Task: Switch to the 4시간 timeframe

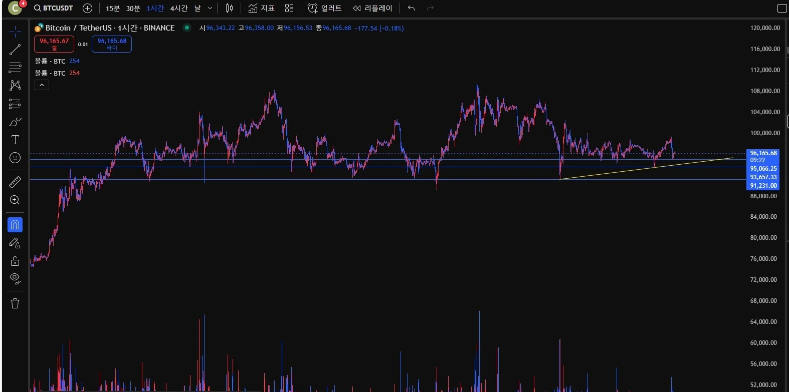Action: coord(178,8)
